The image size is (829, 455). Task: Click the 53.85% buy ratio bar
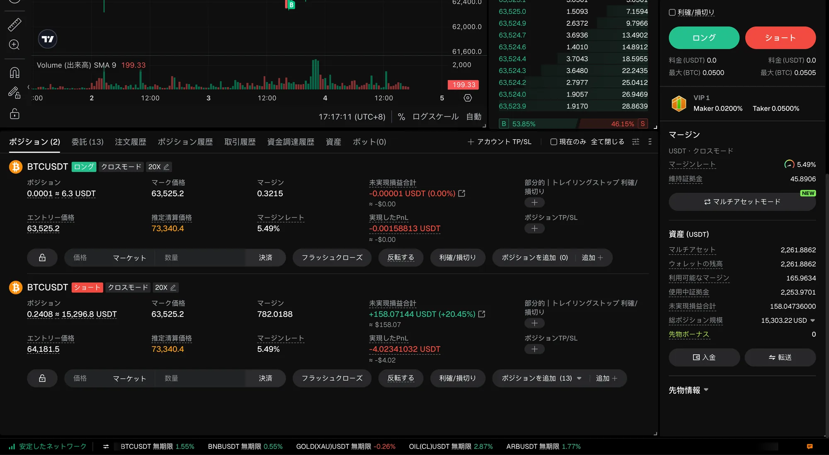click(x=538, y=124)
